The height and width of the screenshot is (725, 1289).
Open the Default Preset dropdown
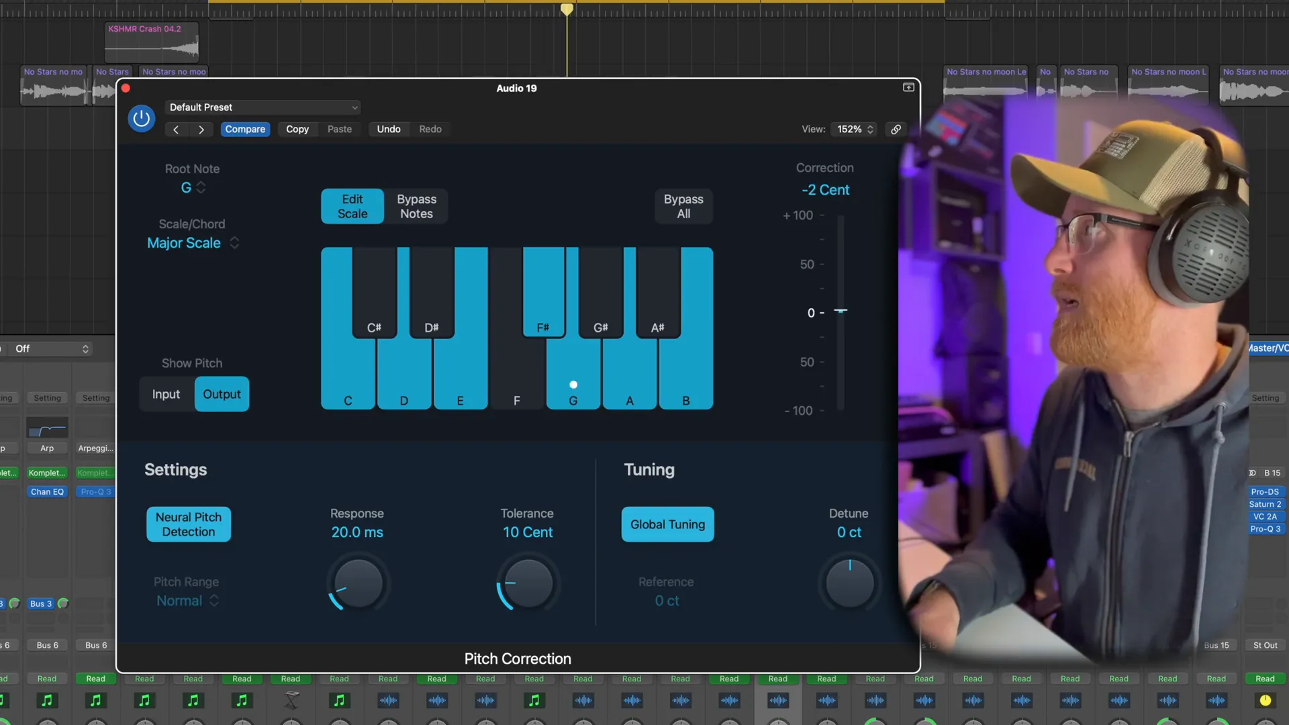pyautogui.click(x=262, y=107)
